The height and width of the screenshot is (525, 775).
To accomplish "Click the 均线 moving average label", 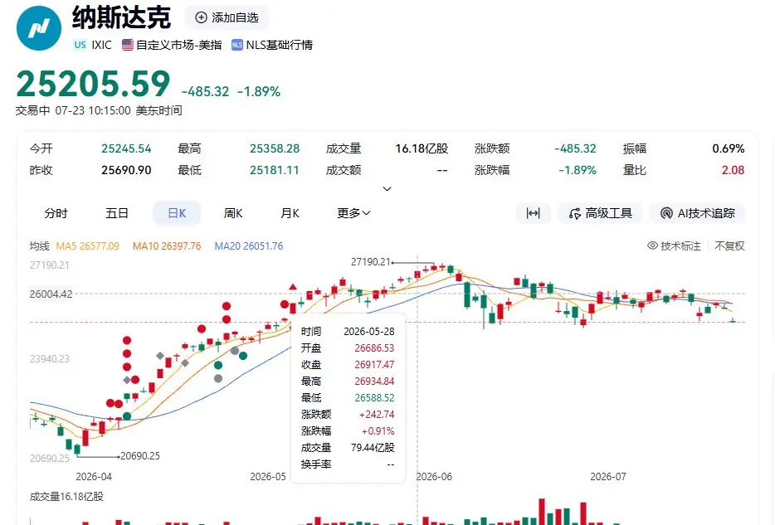I will [40, 246].
